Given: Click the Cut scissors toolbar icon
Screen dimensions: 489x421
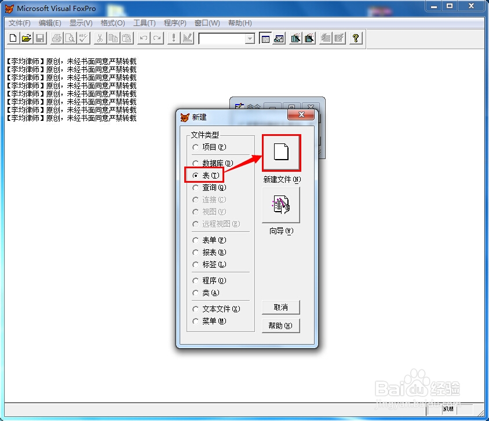Looking at the screenshot, I should tap(100, 38).
